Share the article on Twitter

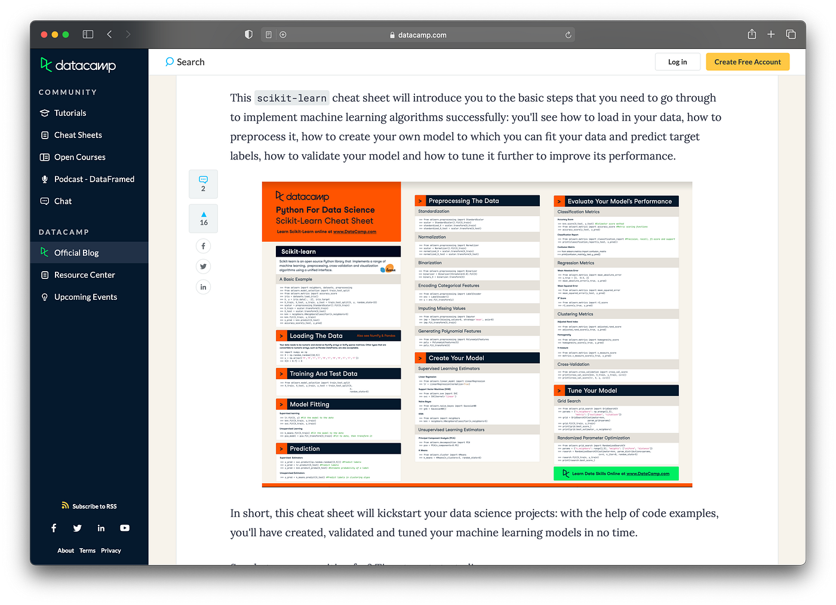tap(203, 266)
